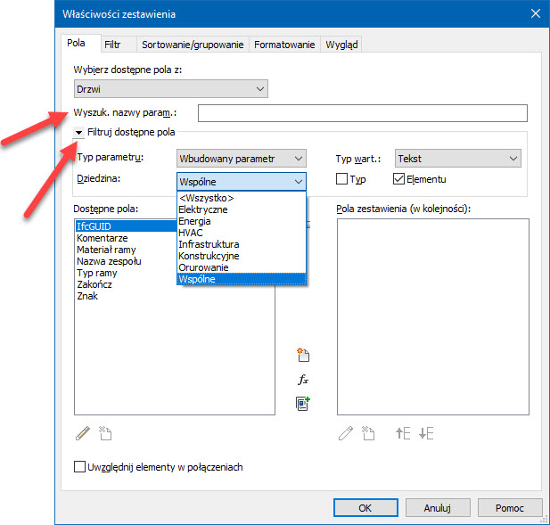Enable the Typ checkbox
This screenshot has height=525, width=550.
pyautogui.click(x=341, y=179)
